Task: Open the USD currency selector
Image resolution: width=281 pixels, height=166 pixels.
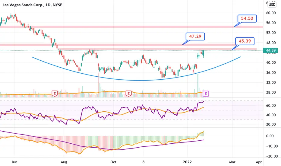Action: (x=272, y=5)
